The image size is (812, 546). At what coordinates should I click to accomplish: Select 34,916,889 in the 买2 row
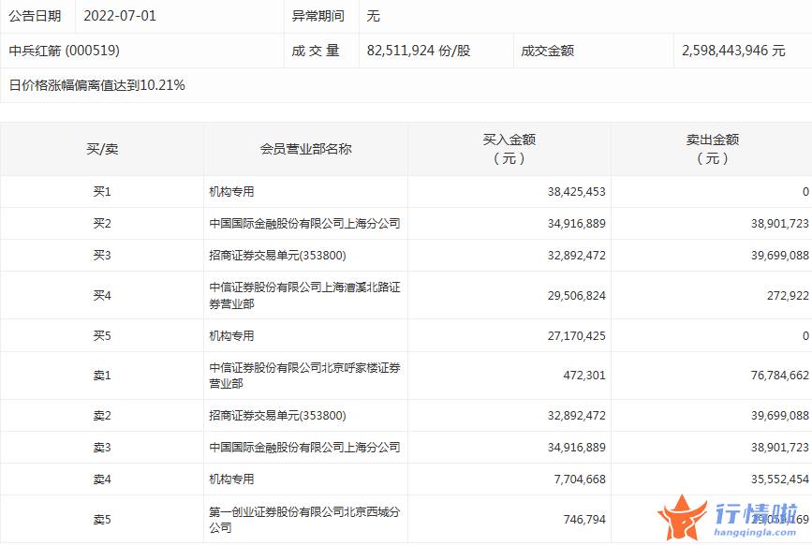(576, 223)
